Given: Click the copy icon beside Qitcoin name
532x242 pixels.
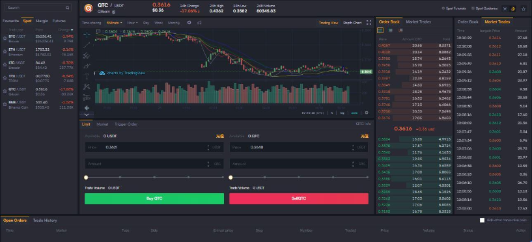Looking at the screenshot, I should (114, 12).
